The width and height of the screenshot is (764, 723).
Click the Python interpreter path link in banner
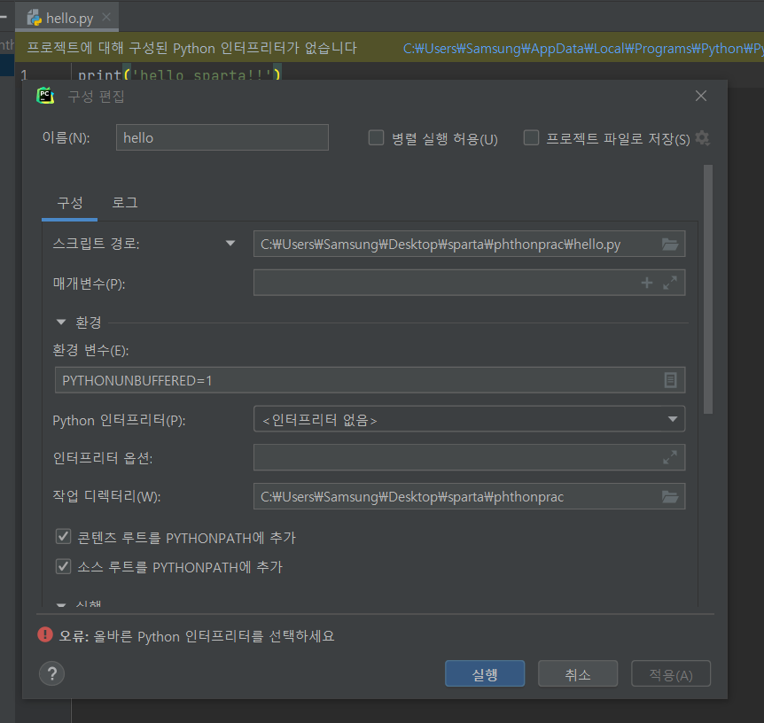coord(583,48)
